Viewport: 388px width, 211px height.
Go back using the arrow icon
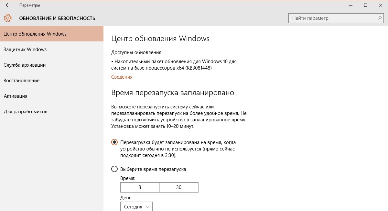tap(8, 5)
